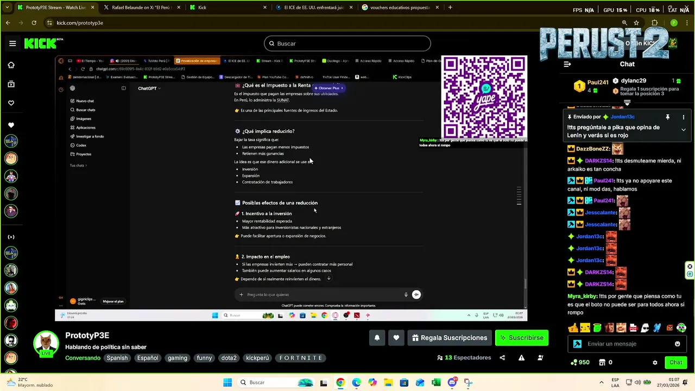The image size is (695, 391).
Task: Open a new browser tab
Action: tap(450, 8)
